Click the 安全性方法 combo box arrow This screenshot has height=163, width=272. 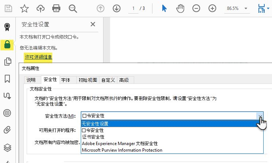click(x=260, y=116)
